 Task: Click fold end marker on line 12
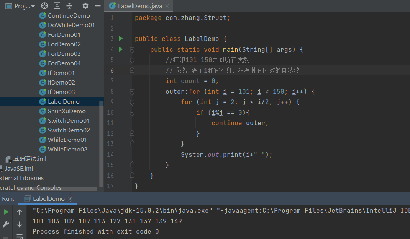(x=132, y=133)
